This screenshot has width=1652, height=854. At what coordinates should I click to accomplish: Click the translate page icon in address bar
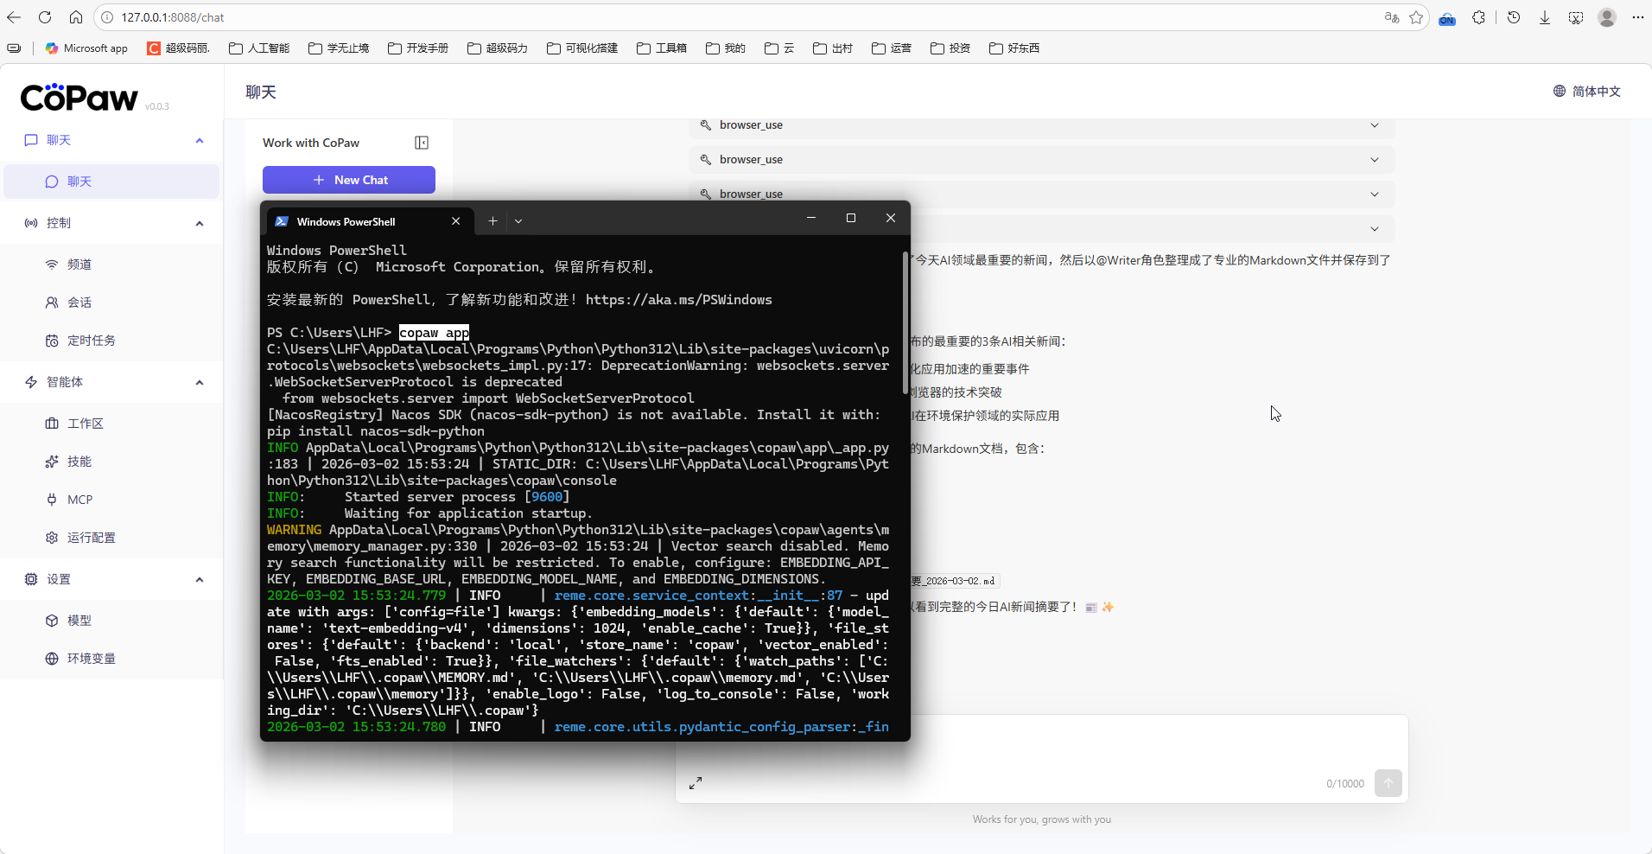(1391, 17)
